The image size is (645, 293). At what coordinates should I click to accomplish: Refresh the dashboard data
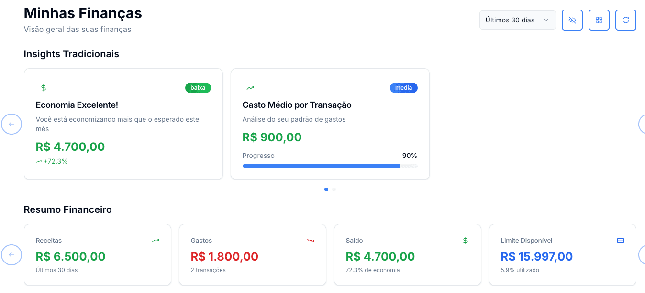[x=625, y=20]
